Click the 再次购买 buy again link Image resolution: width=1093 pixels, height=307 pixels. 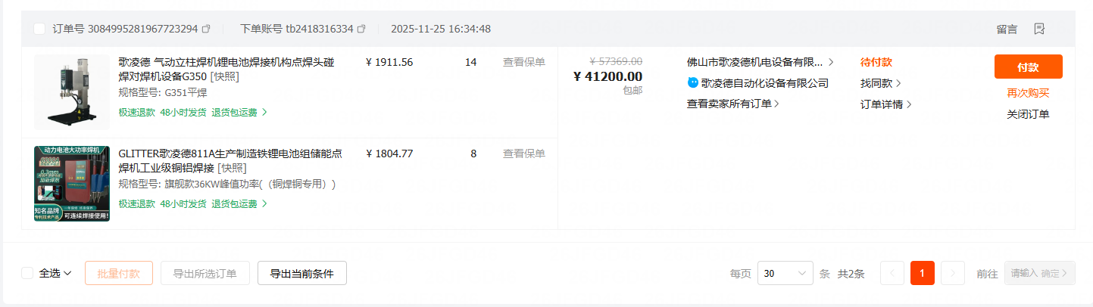[x=1028, y=93]
